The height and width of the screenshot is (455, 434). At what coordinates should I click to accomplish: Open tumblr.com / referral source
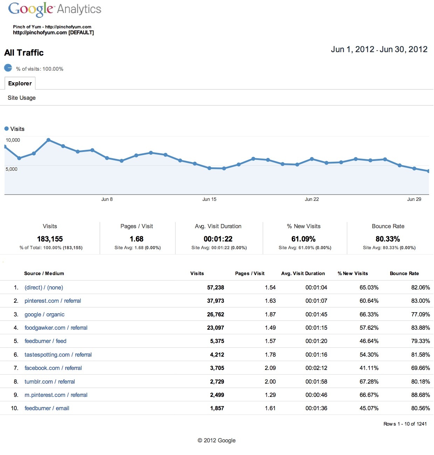click(x=50, y=381)
